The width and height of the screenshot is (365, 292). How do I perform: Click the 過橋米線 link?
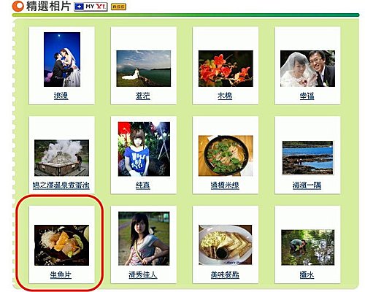[225, 185]
